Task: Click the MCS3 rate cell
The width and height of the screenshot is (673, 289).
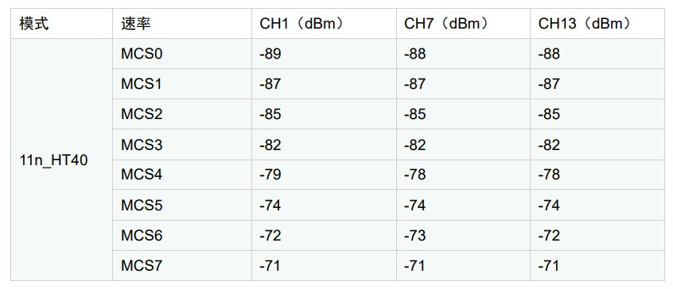Action: tap(182, 144)
